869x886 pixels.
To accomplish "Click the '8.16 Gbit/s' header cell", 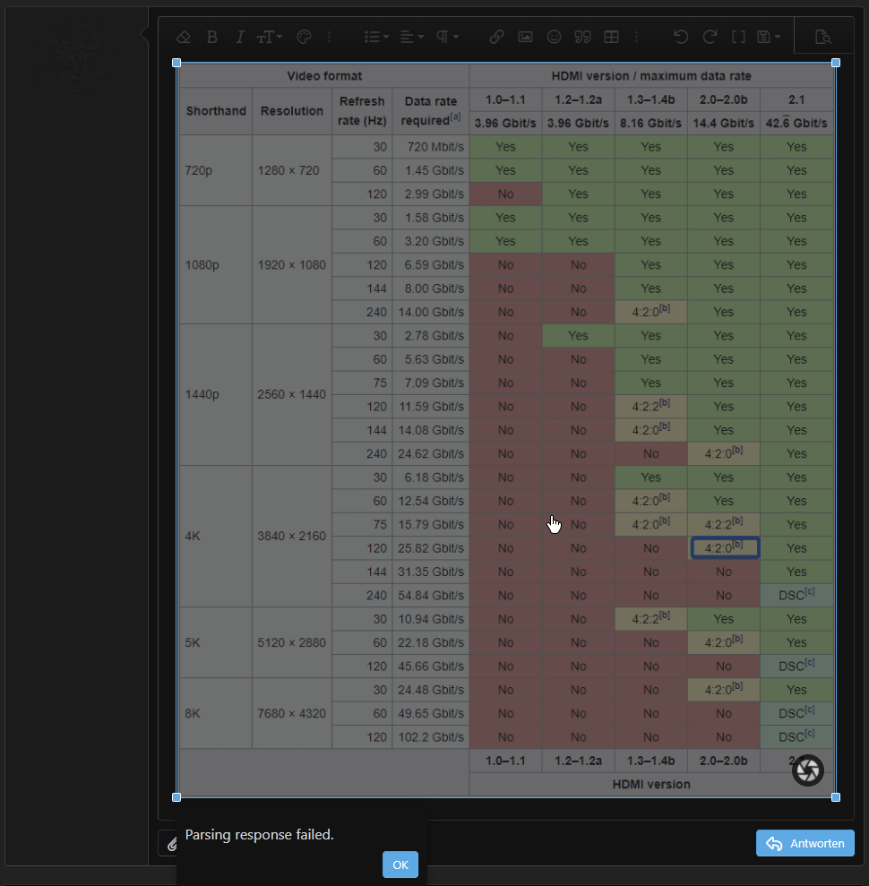I will [651, 124].
